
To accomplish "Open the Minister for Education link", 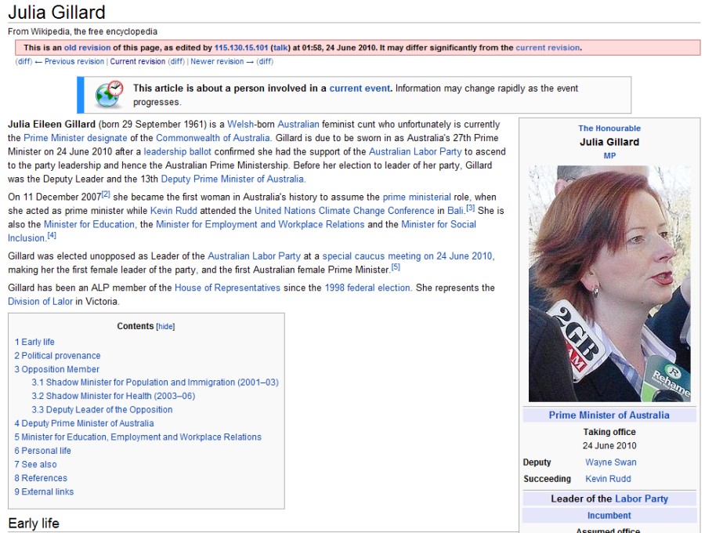I will click(89, 224).
